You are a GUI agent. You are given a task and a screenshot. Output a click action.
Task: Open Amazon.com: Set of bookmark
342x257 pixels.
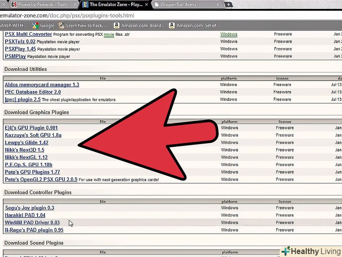(194, 25)
